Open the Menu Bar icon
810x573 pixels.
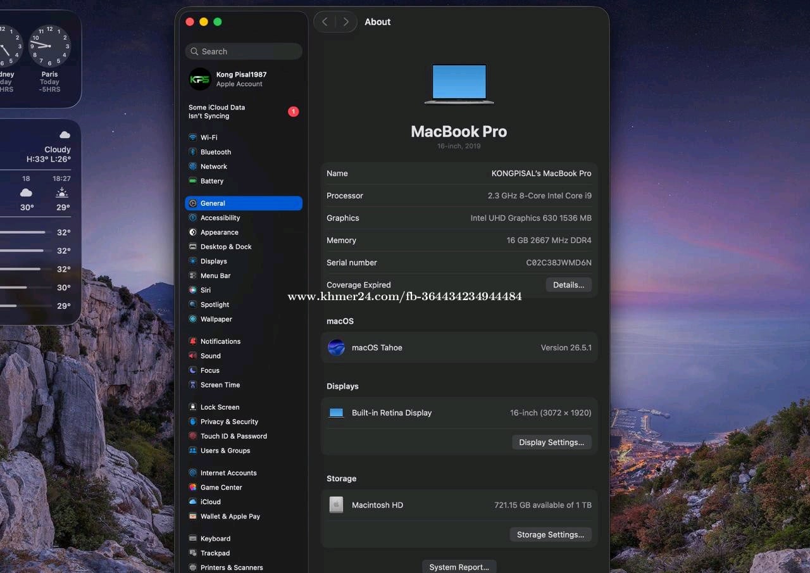192,276
